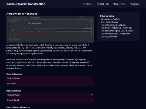Open Rocket Part Production & Prototyping article
This screenshot has width=146, height=109.
pyautogui.click(x=116, y=28)
